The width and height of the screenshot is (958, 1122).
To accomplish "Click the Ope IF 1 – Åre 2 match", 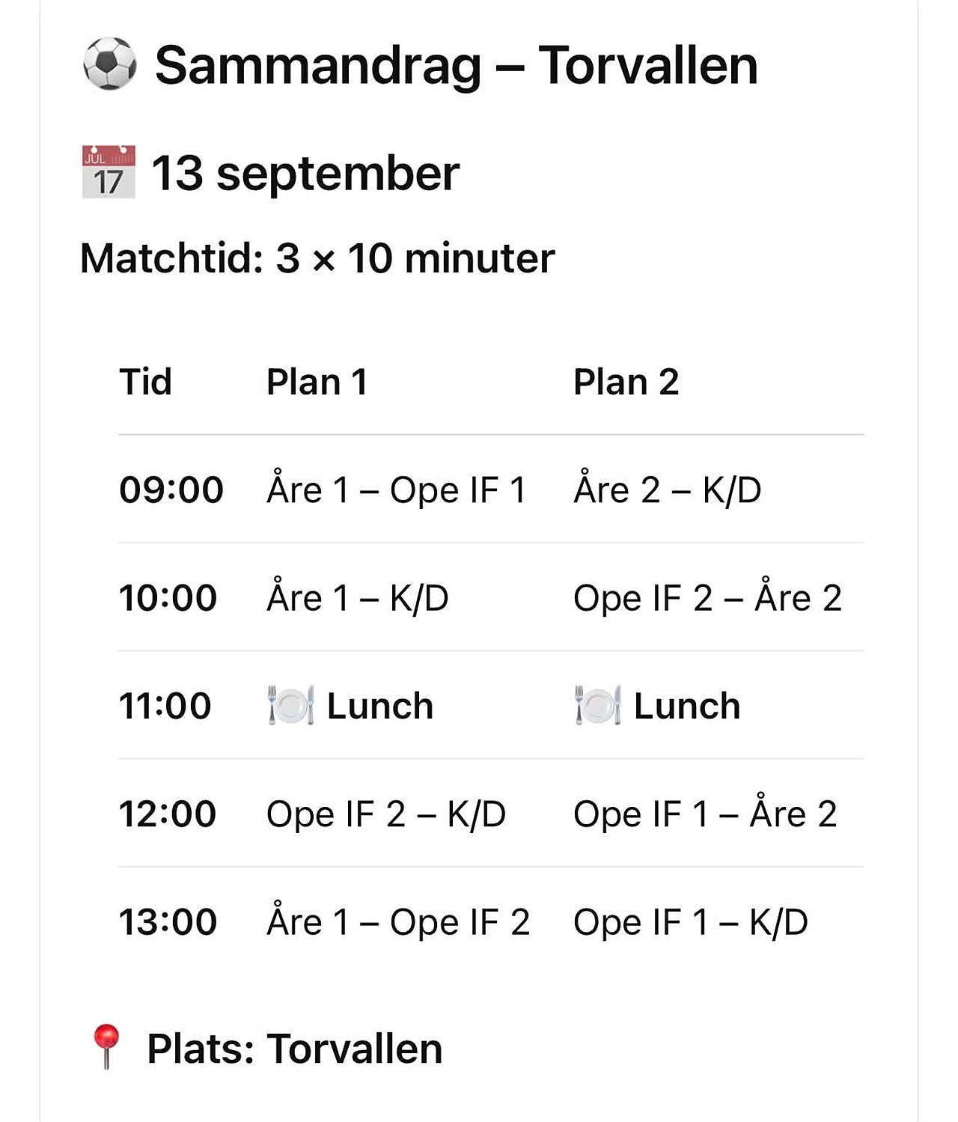I will pos(705,814).
